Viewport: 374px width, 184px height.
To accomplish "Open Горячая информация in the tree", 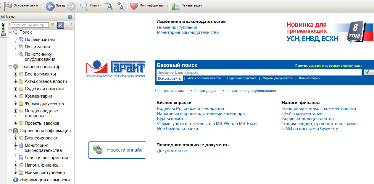I will click(46, 158).
